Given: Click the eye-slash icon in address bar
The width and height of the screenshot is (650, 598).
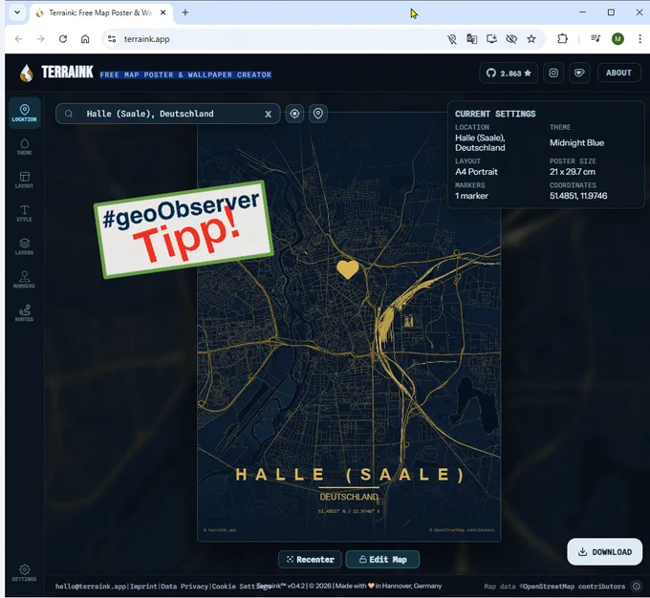Looking at the screenshot, I should 511,39.
